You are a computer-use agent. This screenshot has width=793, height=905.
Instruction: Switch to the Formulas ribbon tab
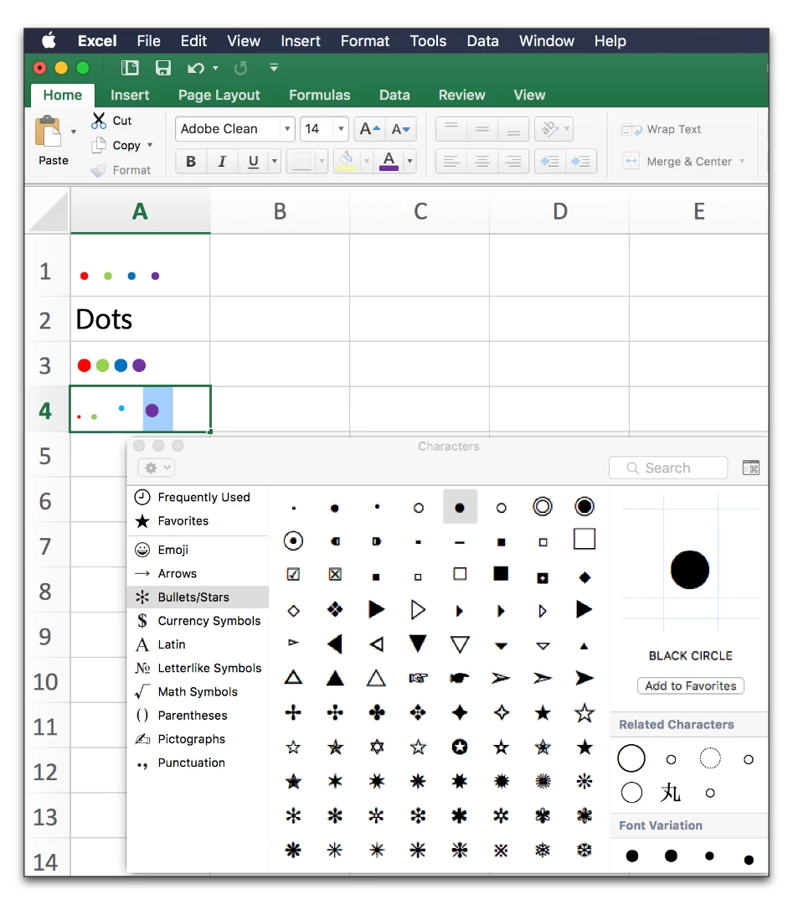(x=320, y=96)
